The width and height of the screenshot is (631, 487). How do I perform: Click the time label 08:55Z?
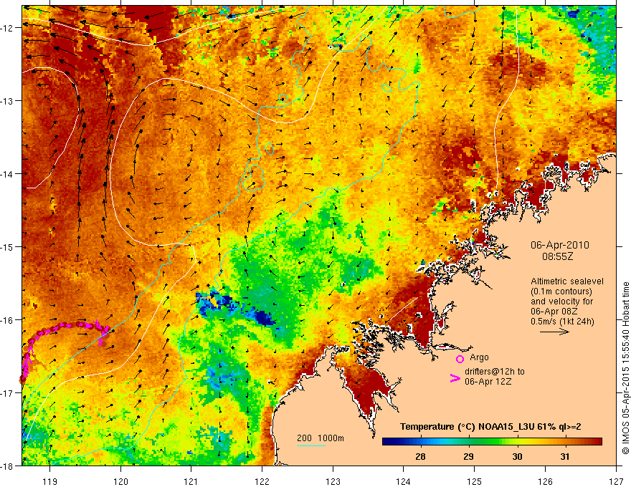(557, 256)
